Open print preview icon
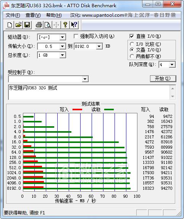The height and width of the screenshot is (219, 184). tap(48, 25)
